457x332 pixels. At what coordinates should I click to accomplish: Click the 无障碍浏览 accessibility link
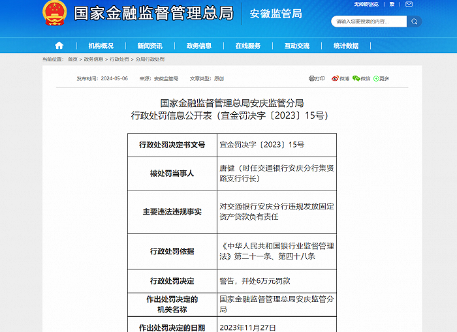366,4
